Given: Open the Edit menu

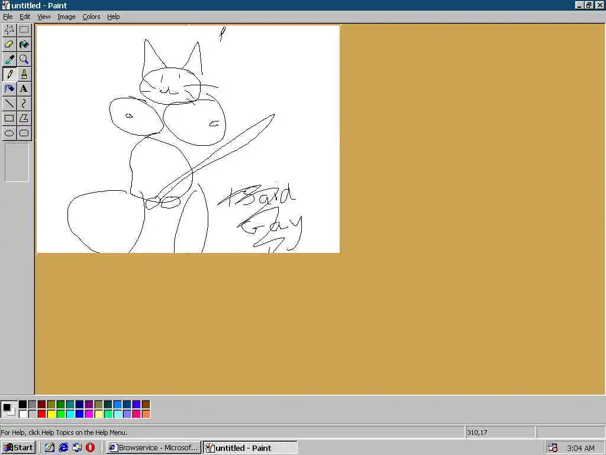Looking at the screenshot, I should tap(25, 17).
